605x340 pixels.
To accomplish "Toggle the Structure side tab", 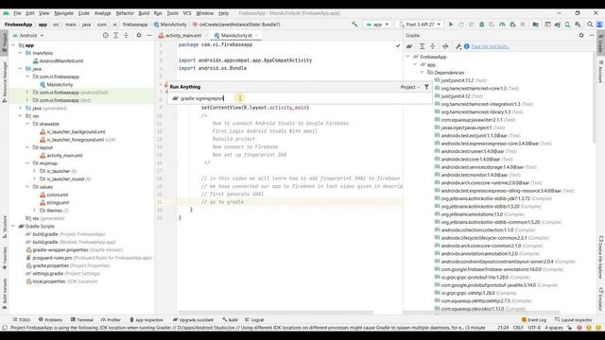I will [x=4, y=228].
